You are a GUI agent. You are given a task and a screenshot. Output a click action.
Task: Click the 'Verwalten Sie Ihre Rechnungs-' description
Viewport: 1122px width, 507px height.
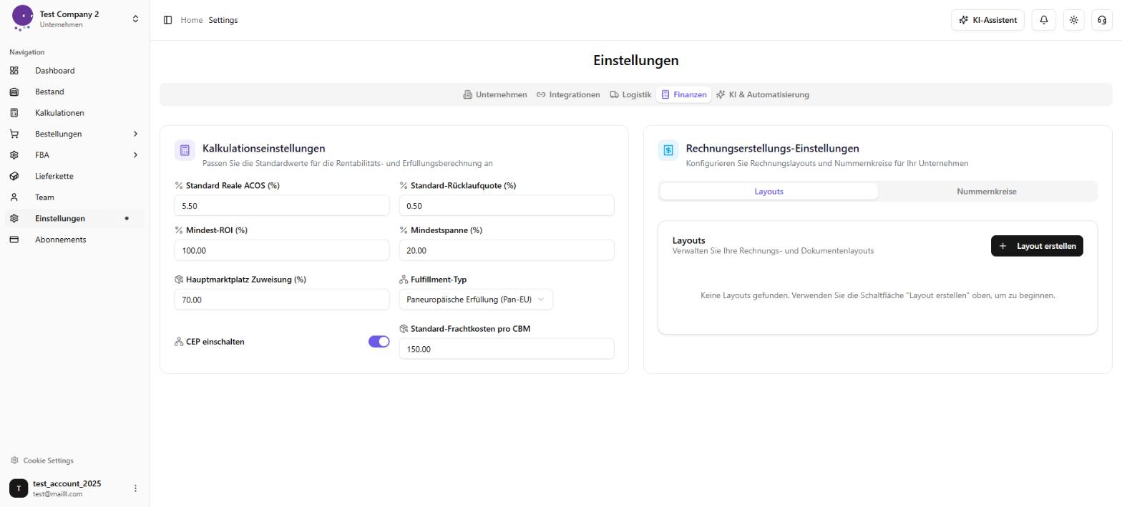pyautogui.click(x=774, y=251)
